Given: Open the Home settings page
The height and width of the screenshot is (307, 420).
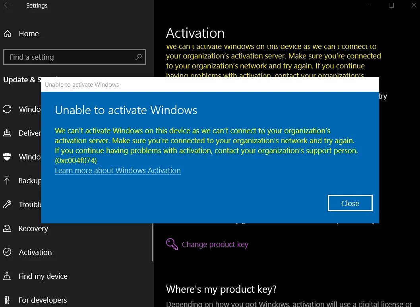Looking at the screenshot, I should pyautogui.click(x=29, y=34).
